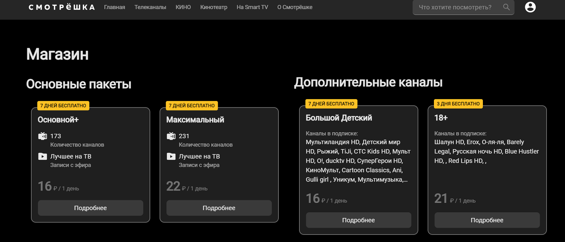This screenshot has height=242, width=565.
Task: Click the search magnifier icon
Action: 506,7
